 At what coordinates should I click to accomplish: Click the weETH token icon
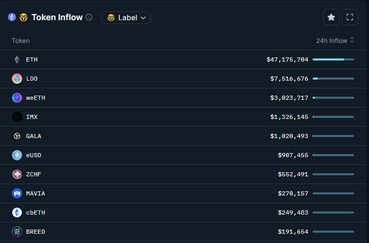(17, 98)
